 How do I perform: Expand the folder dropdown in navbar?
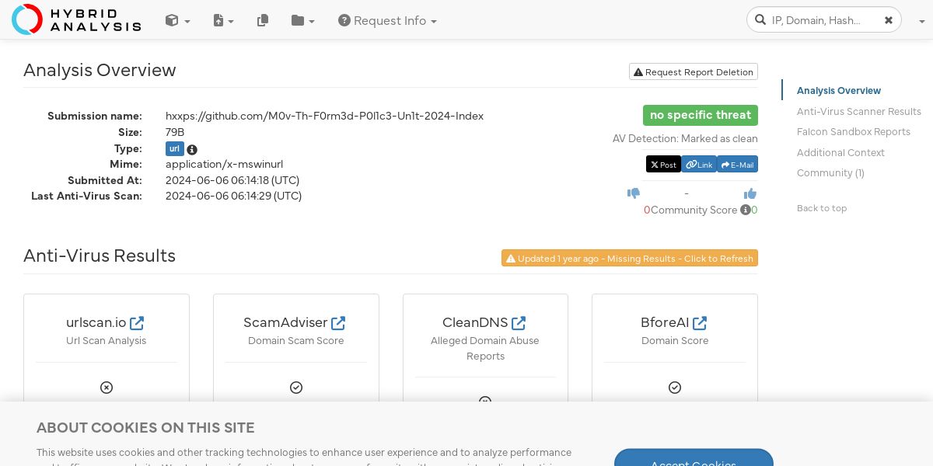coord(302,21)
